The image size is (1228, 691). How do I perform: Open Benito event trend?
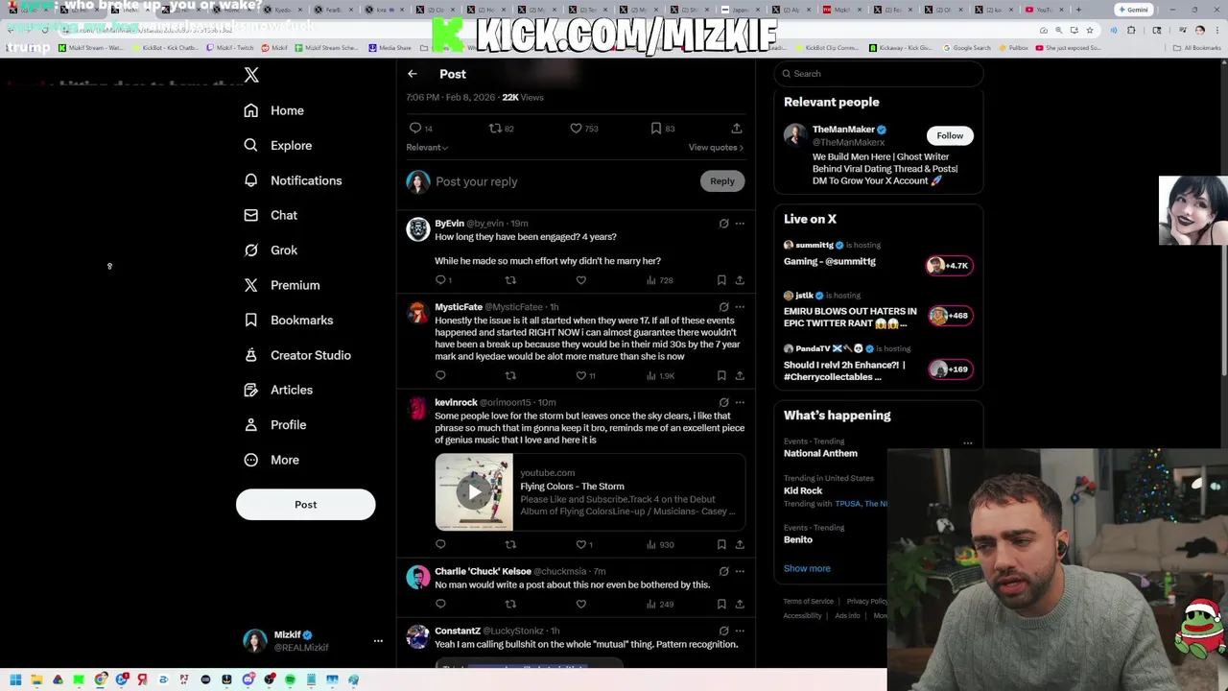(798, 539)
